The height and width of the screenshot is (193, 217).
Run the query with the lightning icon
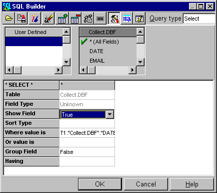pyautogui.click(x=139, y=18)
